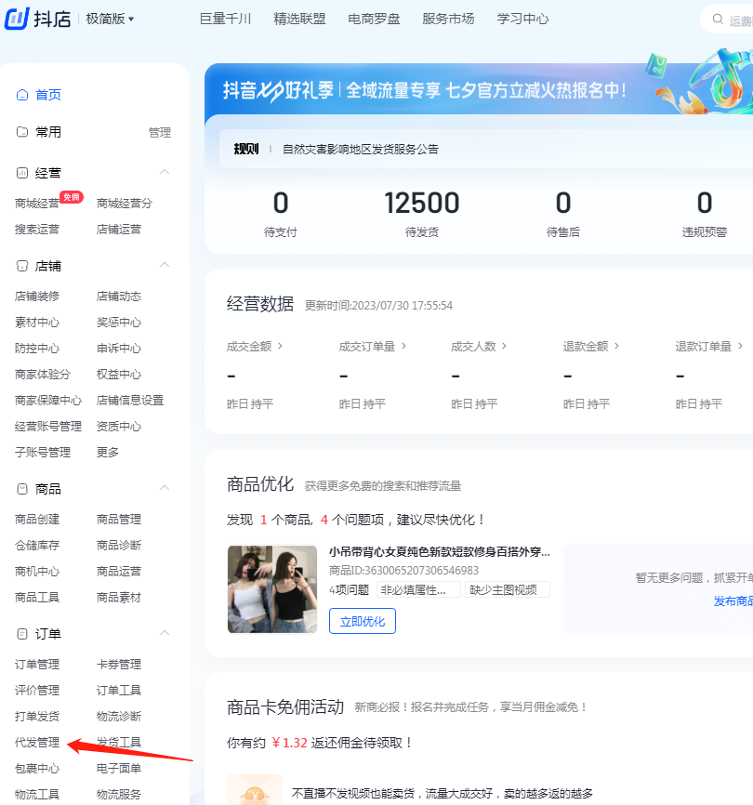Go to 权益中心
This screenshot has width=753, height=805.
pyautogui.click(x=119, y=375)
